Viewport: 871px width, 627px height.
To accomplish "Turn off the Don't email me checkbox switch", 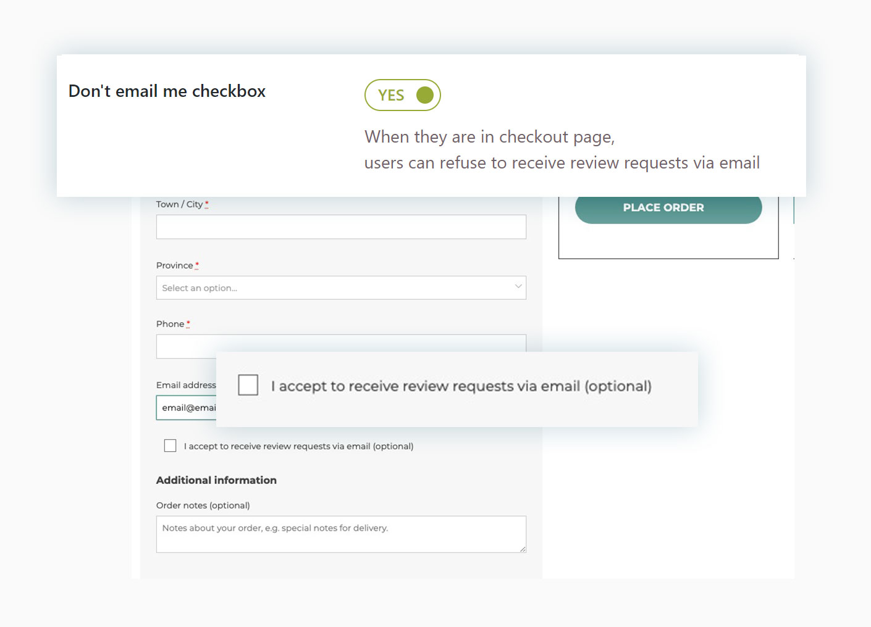I will coord(402,95).
